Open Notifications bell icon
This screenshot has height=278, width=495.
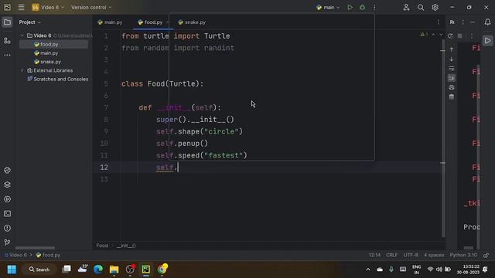coord(487,22)
